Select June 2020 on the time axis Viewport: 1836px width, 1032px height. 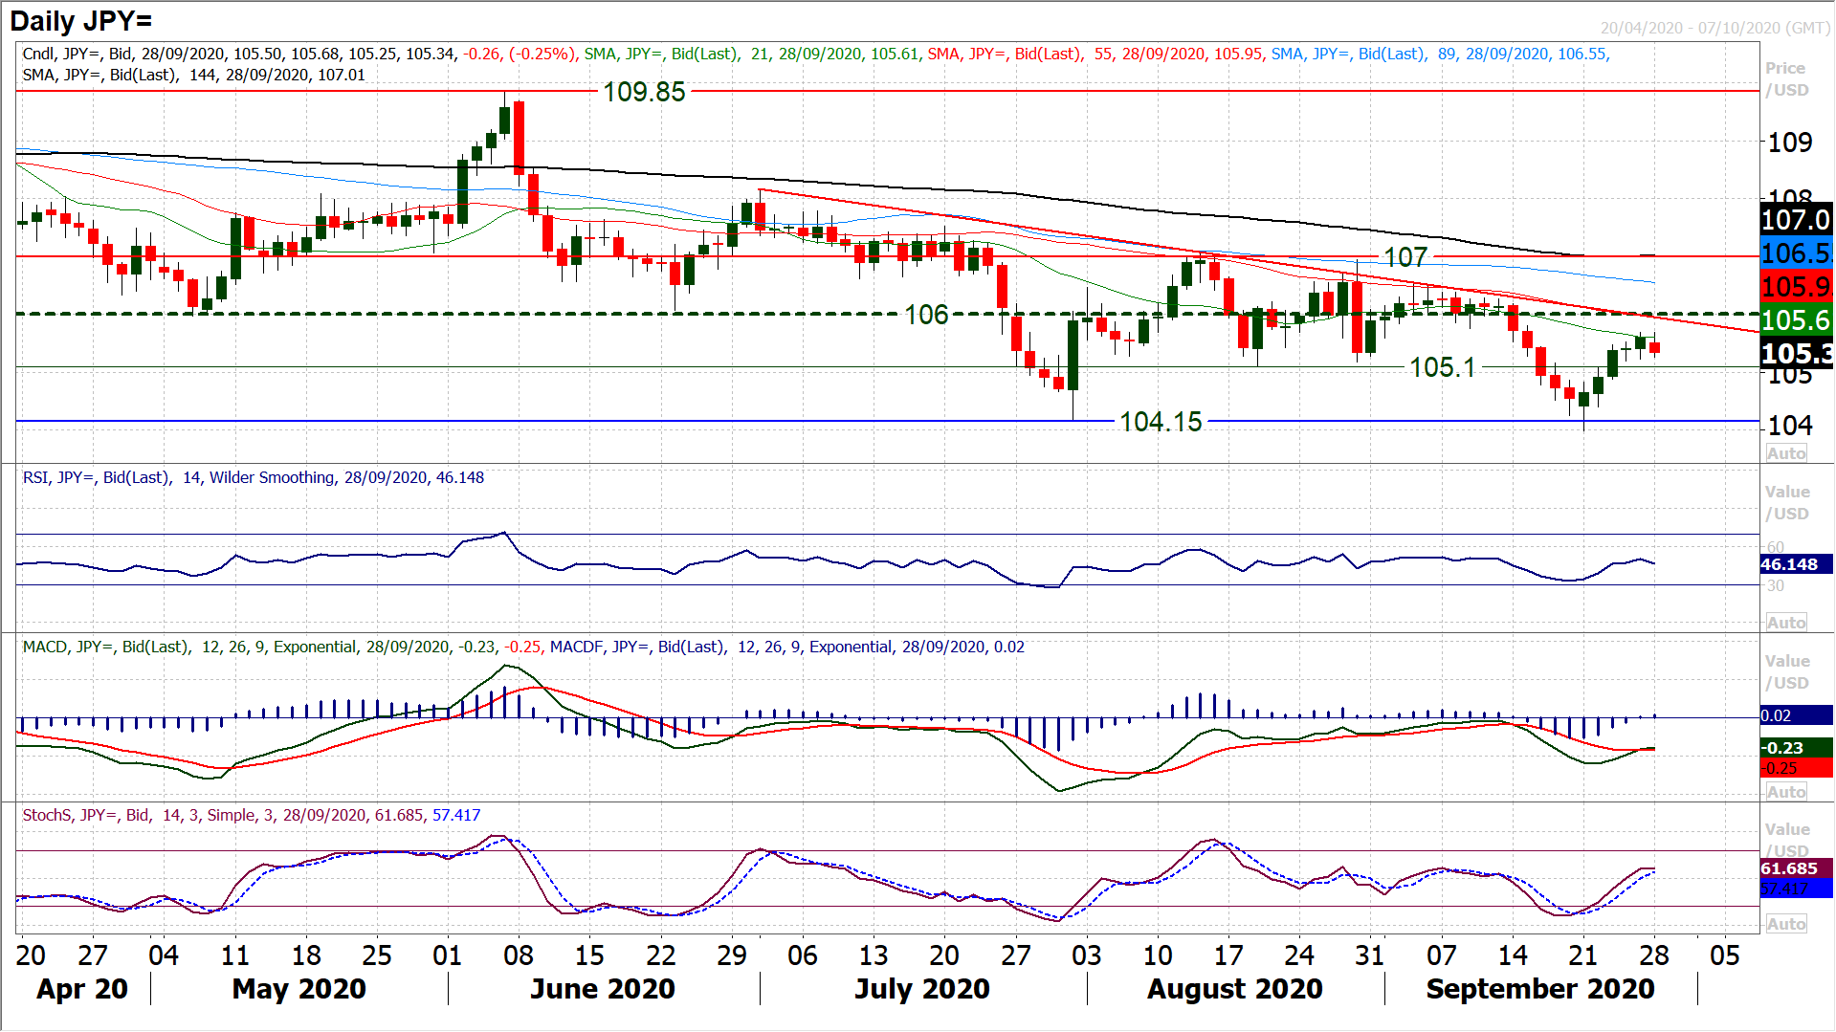603,989
